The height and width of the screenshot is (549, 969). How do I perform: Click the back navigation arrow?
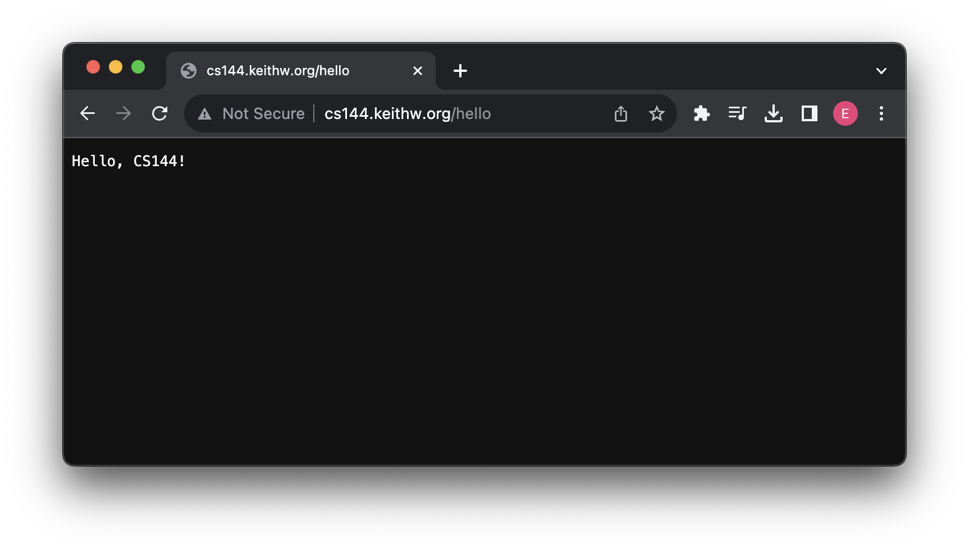[x=88, y=113]
